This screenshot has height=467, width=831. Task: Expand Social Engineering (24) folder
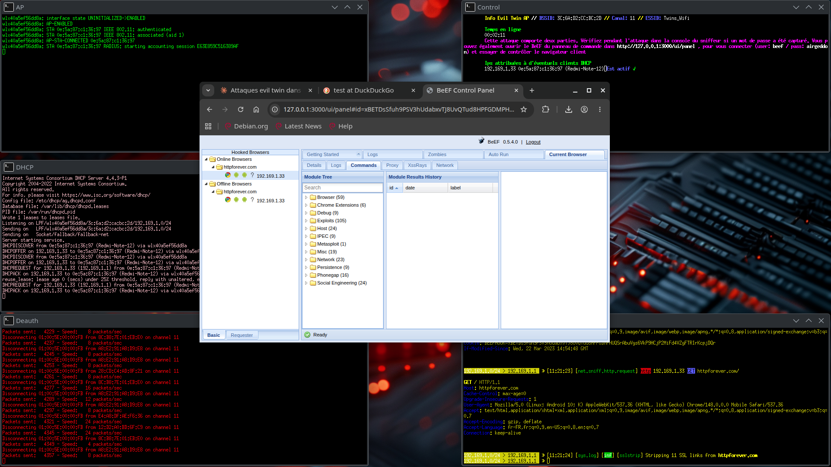[x=306, y=283]
